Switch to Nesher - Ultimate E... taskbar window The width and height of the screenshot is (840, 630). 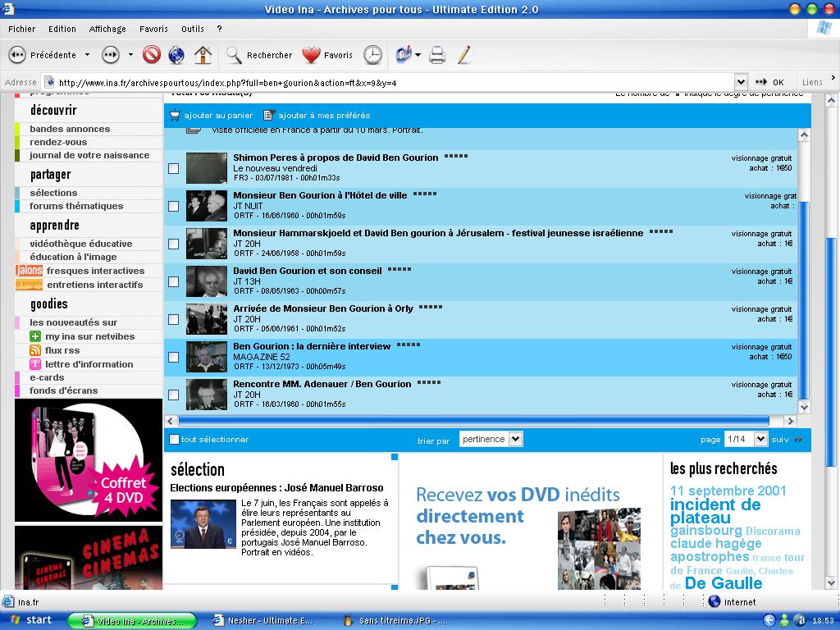263,621
